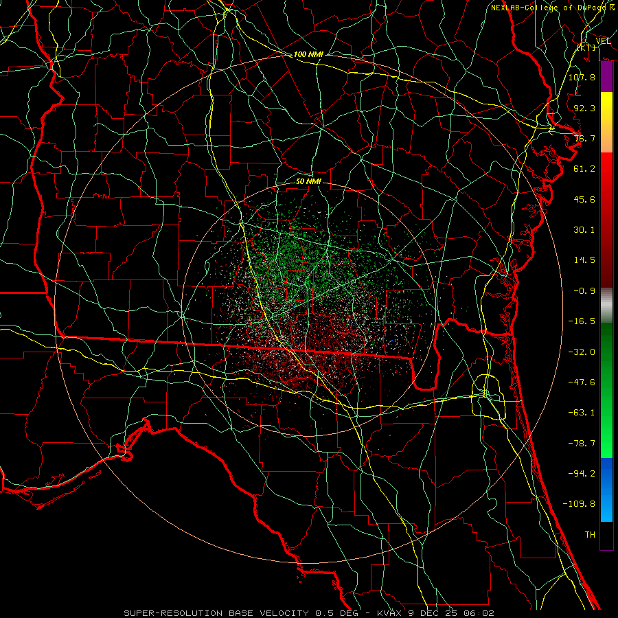
Task: Click the purple segment of velocity scale
Action: 606,77
